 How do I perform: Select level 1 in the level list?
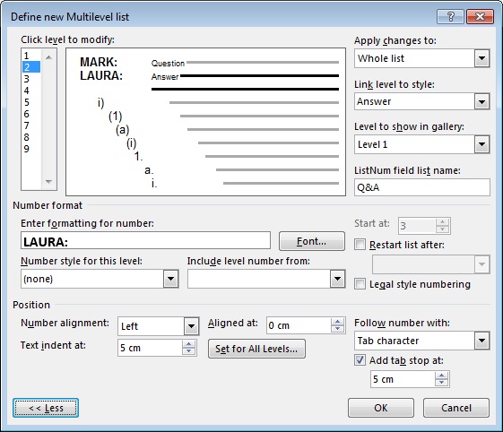27,56
